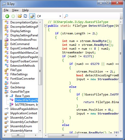The height and width of the screenshot is (140, 125).
Task: Click the tree panel vertical scrollbar thumb
Action: pos(40,71)
